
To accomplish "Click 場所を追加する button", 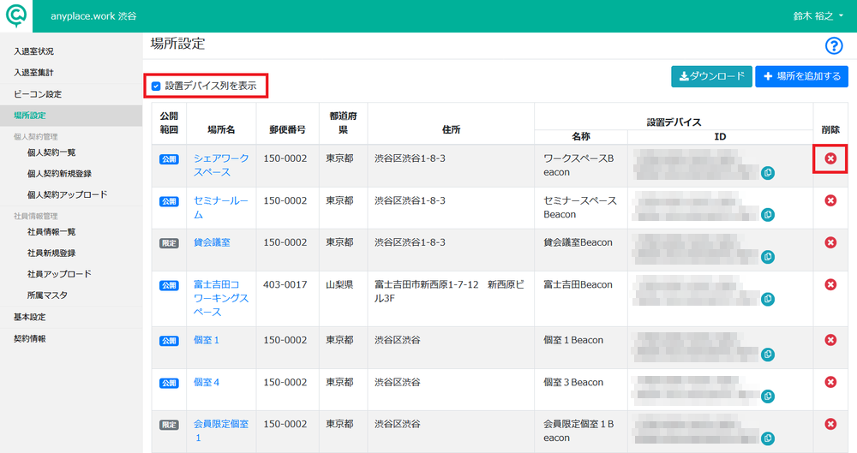I will [802, 76].
